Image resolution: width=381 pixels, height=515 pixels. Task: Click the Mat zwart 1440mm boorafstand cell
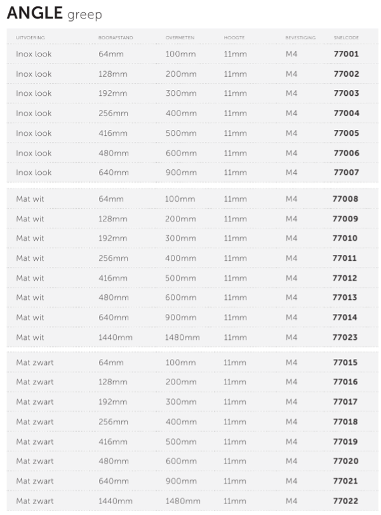click(x=115, y=501)
